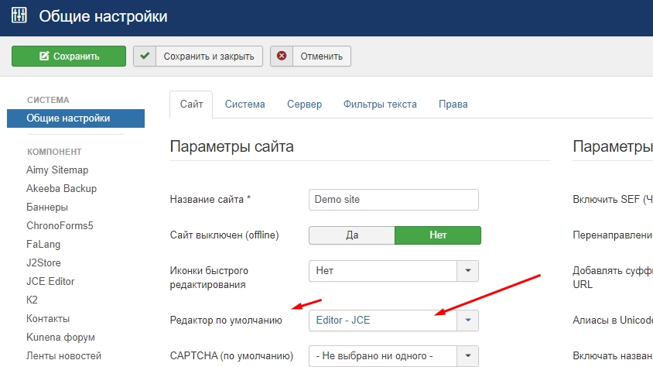
Task: Open the default editor dropdown arrow
Action: point(468,320)
